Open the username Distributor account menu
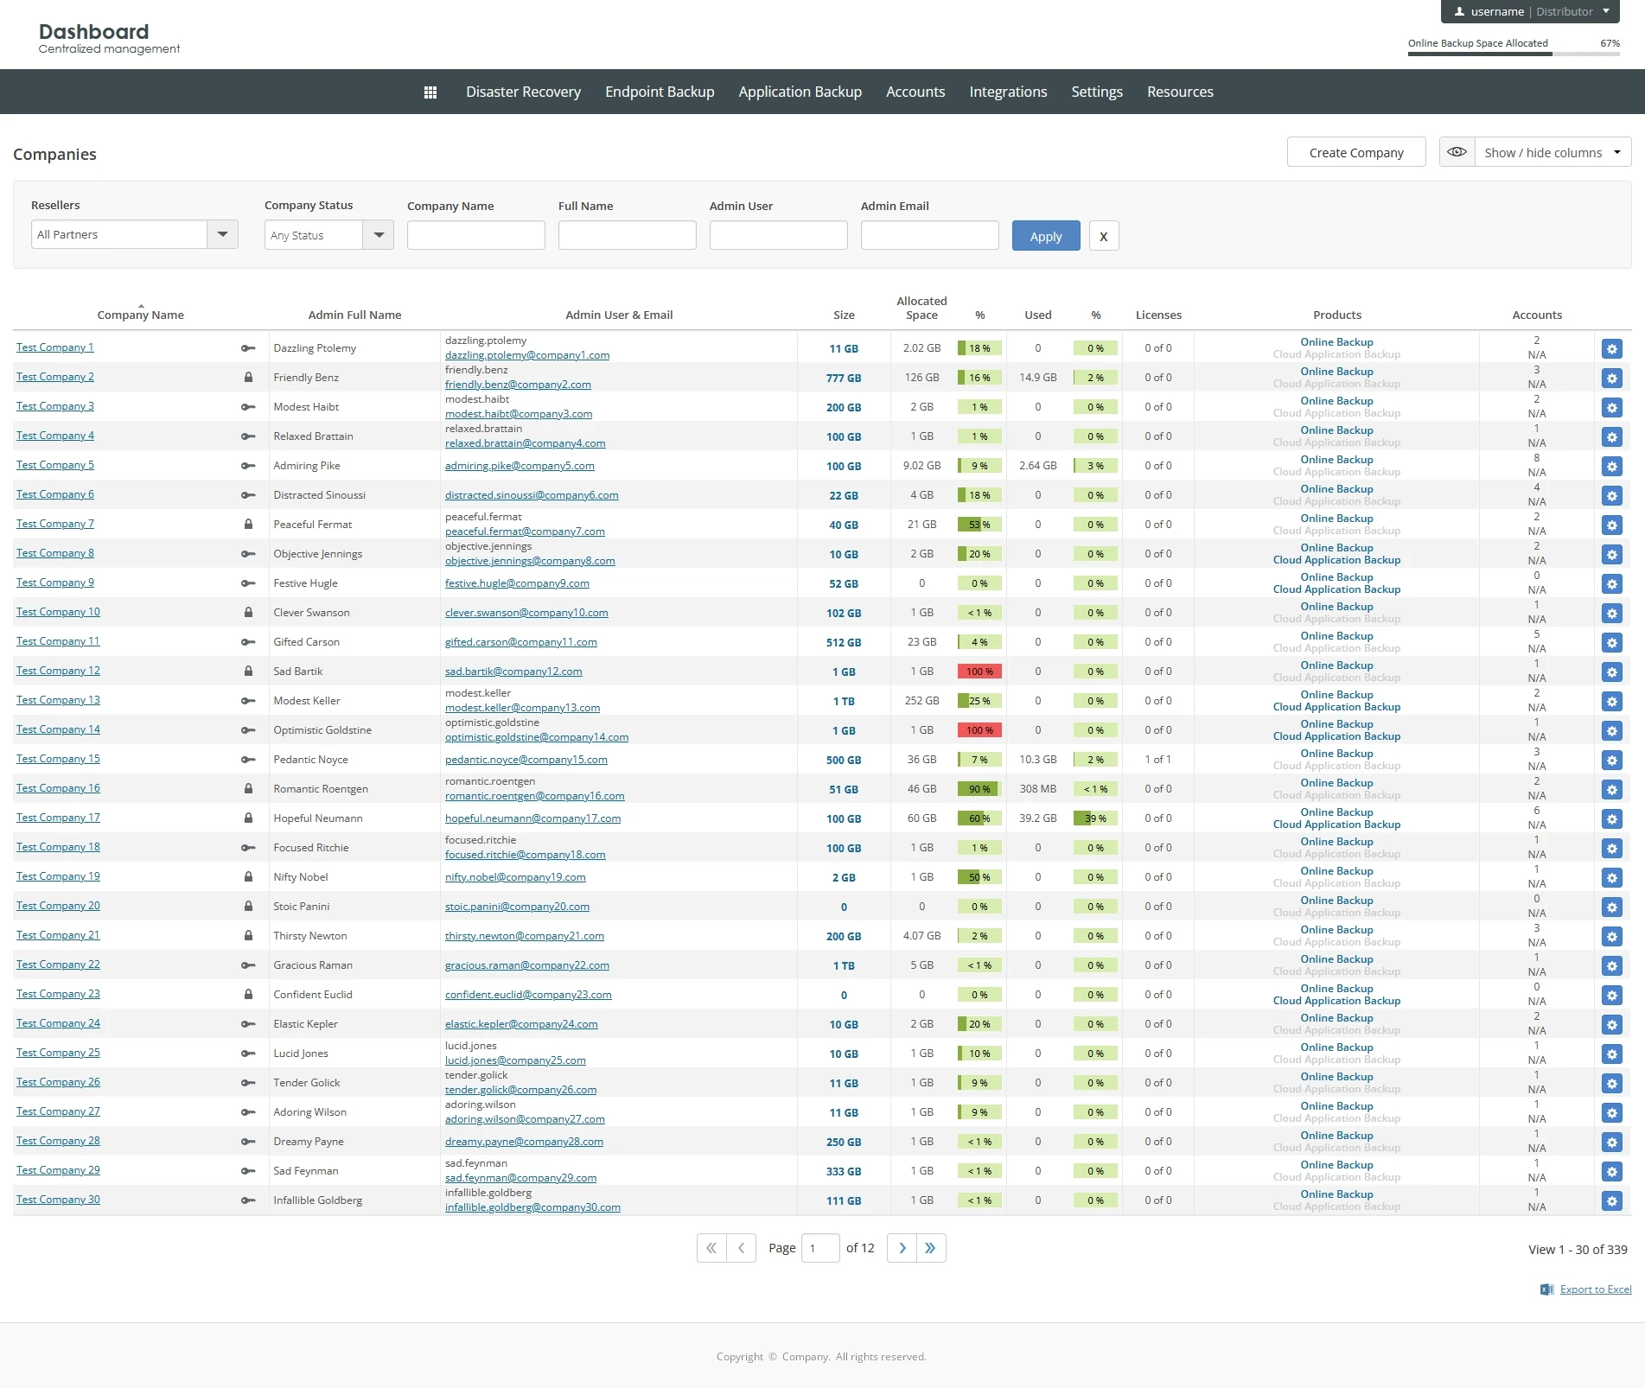This screenshot has width=1645, height=1388. [1530, 11]
